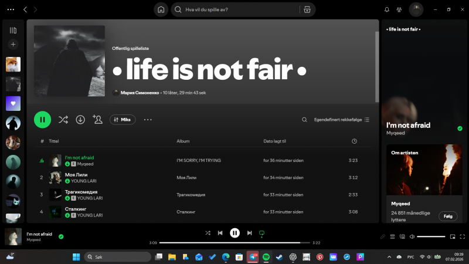The height and width of the screenshot is (264, 469).
Task: Sort by Album column header
Action: (x=183, y=141)
